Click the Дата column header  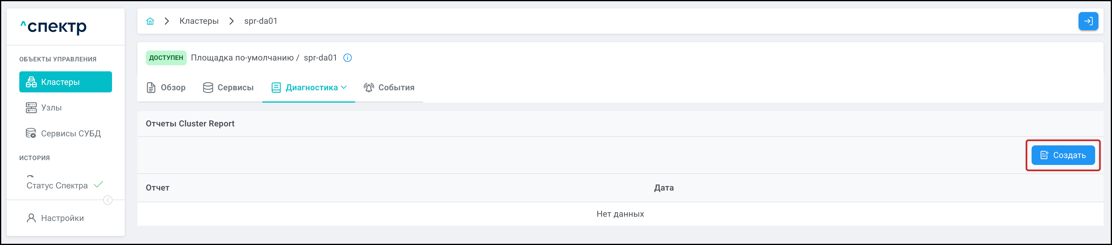pos(664,188)
